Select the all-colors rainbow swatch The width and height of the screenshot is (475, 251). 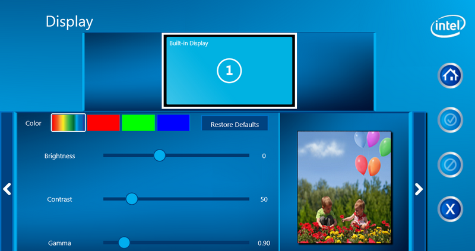[68, 123]
